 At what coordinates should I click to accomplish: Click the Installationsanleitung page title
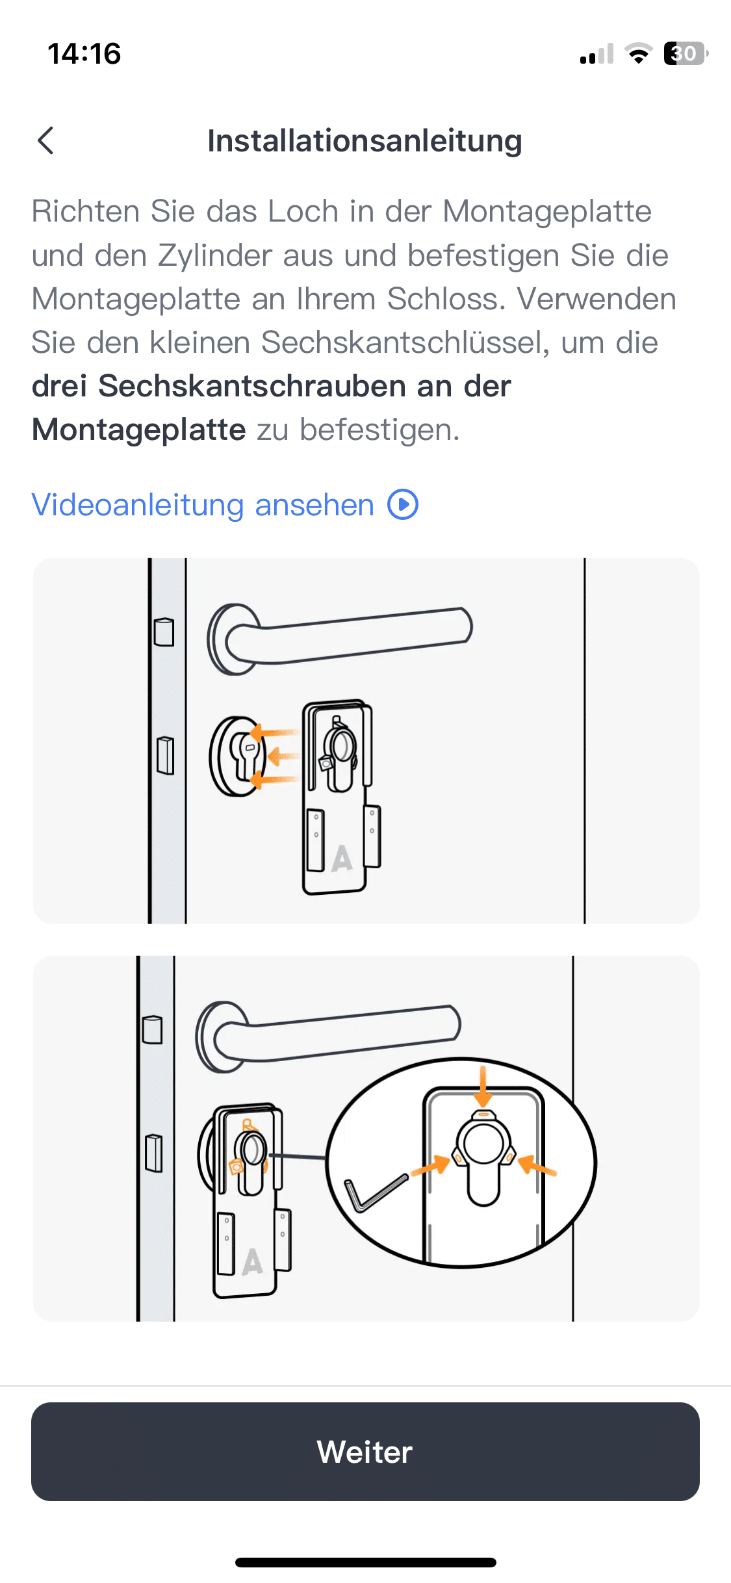coord(365,141)
